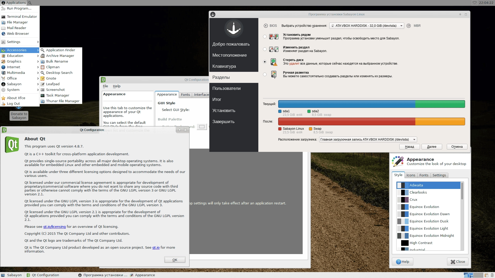Open Leafpad text editor
The height and width of the screenshot is (278, 495).
(x=61, y=84)
